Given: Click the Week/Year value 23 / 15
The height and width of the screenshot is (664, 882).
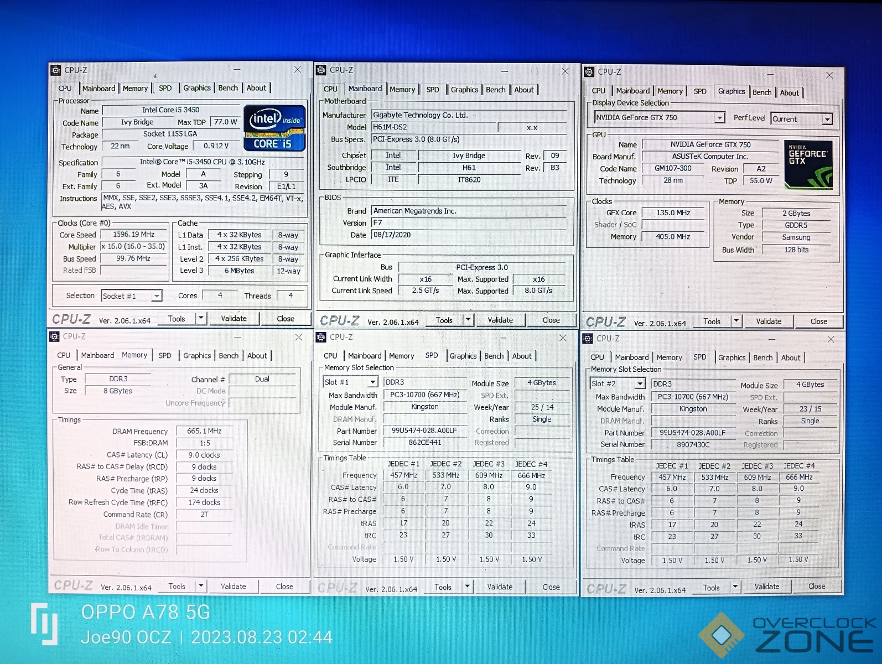Looking at the screenshot, I should 810,409.
